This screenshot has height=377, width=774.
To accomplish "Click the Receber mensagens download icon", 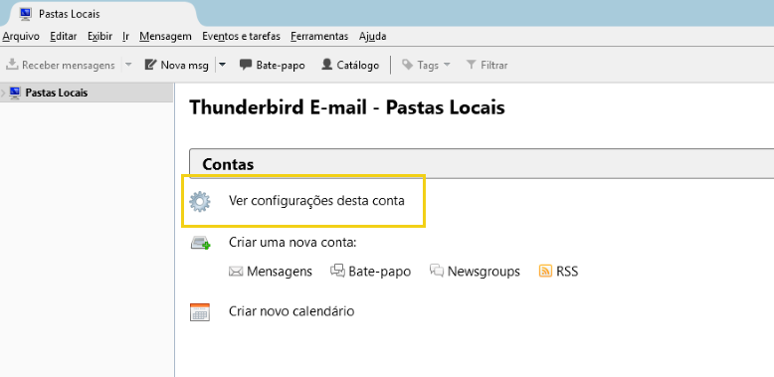I will pyautogui.click(x=12, y=65).
